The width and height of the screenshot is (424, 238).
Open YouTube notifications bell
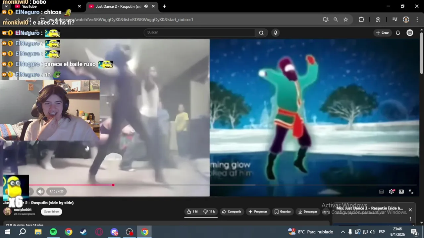coord(398,33)
